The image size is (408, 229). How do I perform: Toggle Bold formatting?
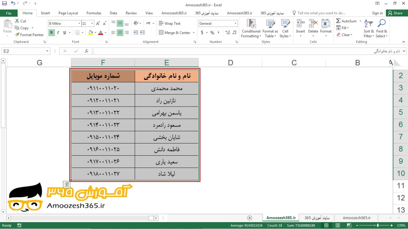[x=51, y=33]
